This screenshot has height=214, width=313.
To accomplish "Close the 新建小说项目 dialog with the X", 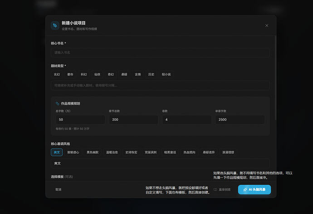I will 266,25.
